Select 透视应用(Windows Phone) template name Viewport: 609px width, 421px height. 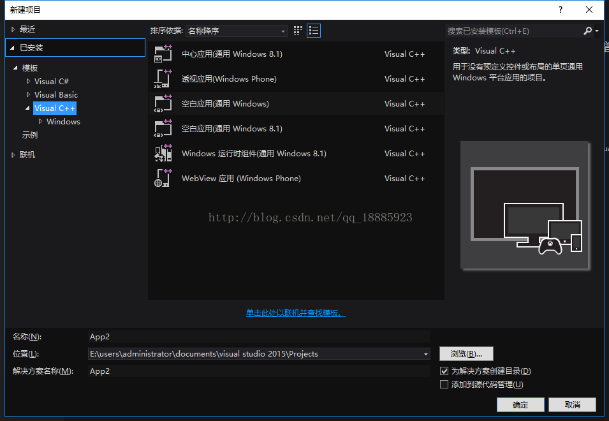coord(229,79)
